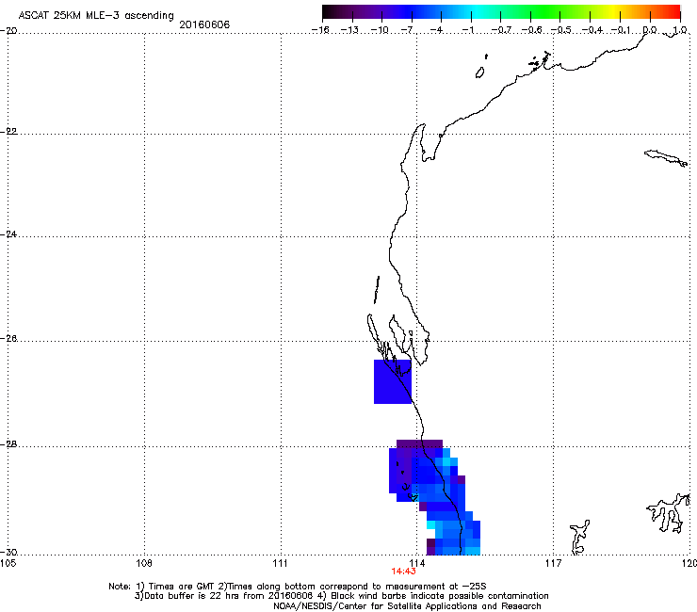Click the red time stamp '14:43'
The height and width of the screenshot is (612, 697).
pos(404,572)
